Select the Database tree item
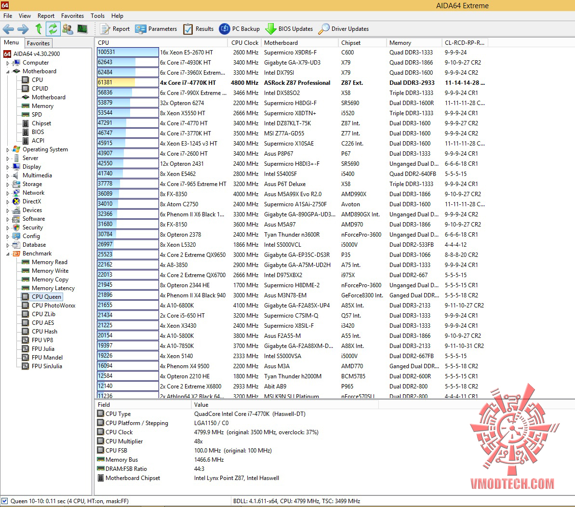The width and height of the screenshot is (575, 507). (34, 245)
